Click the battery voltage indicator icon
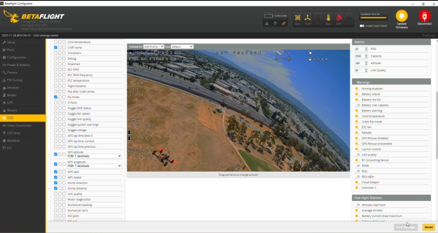This screenshot has width=438, height=233. click(x=269, y=16)
